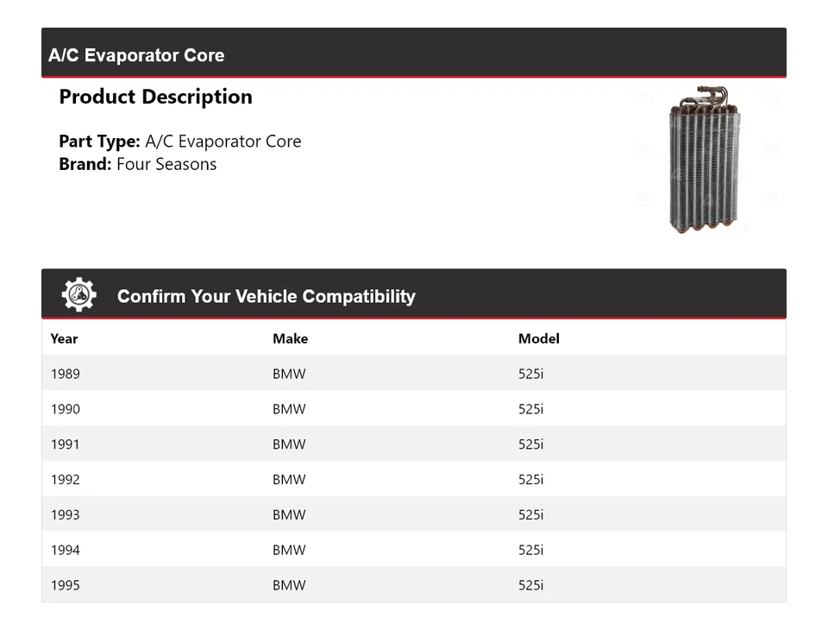Select the Product Description heading
The height and width of the screenshot is (630, 828).
click(155, 97)
